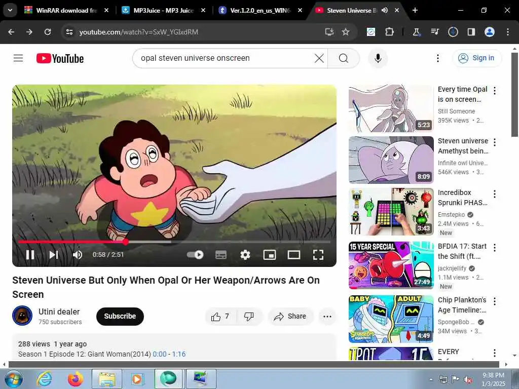This screenshot has height=389, width=519.
Task: Open the Utini dealer channel name
Action: tap(59, 312)
